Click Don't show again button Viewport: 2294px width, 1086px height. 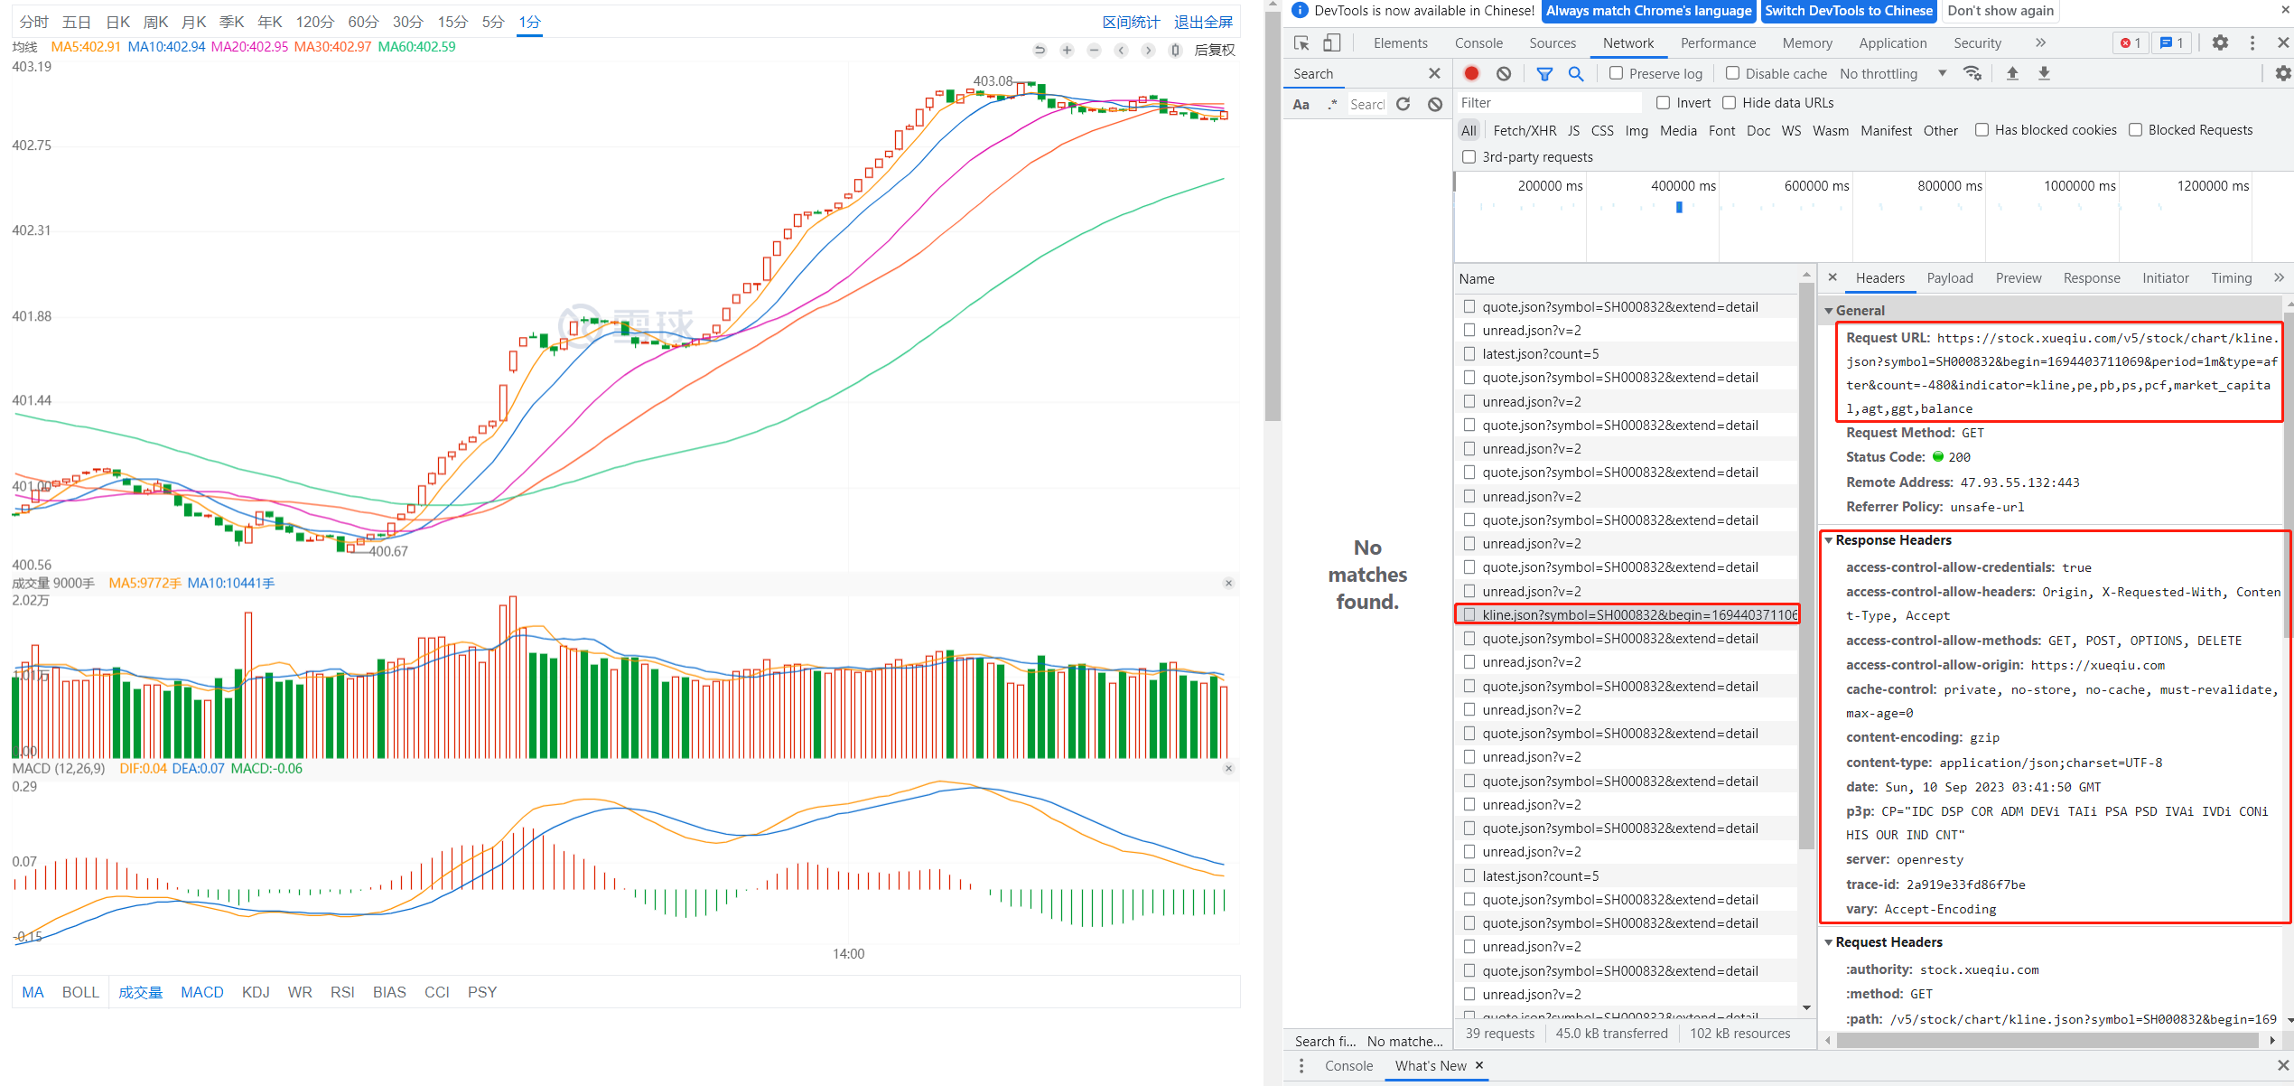[x=2000, y=11]
